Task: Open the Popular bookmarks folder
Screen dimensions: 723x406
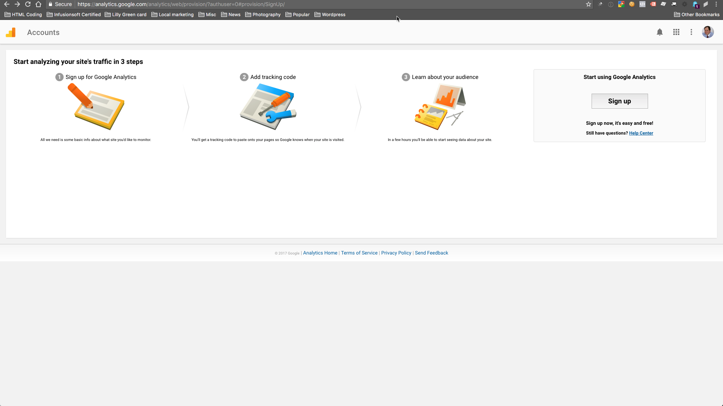Action: click(x=297, y=15)
